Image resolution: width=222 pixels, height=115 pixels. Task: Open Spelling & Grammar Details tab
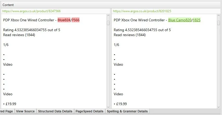point(127,111)
